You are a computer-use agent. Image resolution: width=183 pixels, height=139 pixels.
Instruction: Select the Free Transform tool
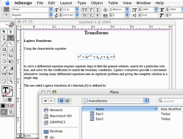tap(11, 62)
